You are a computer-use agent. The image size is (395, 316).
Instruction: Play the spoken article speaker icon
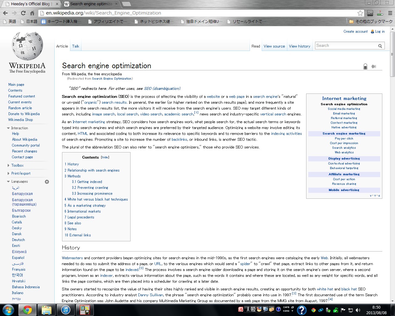click(x=374, y=66)
